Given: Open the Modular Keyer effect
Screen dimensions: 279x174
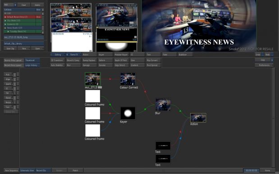Looking at the screenshot, I should coord(122,55).
